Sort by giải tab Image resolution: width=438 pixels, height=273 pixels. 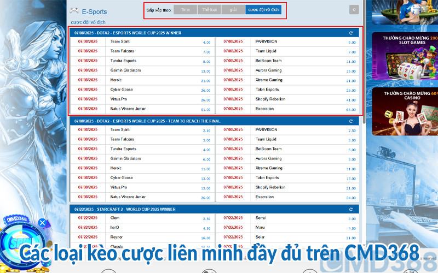[233, 9]
